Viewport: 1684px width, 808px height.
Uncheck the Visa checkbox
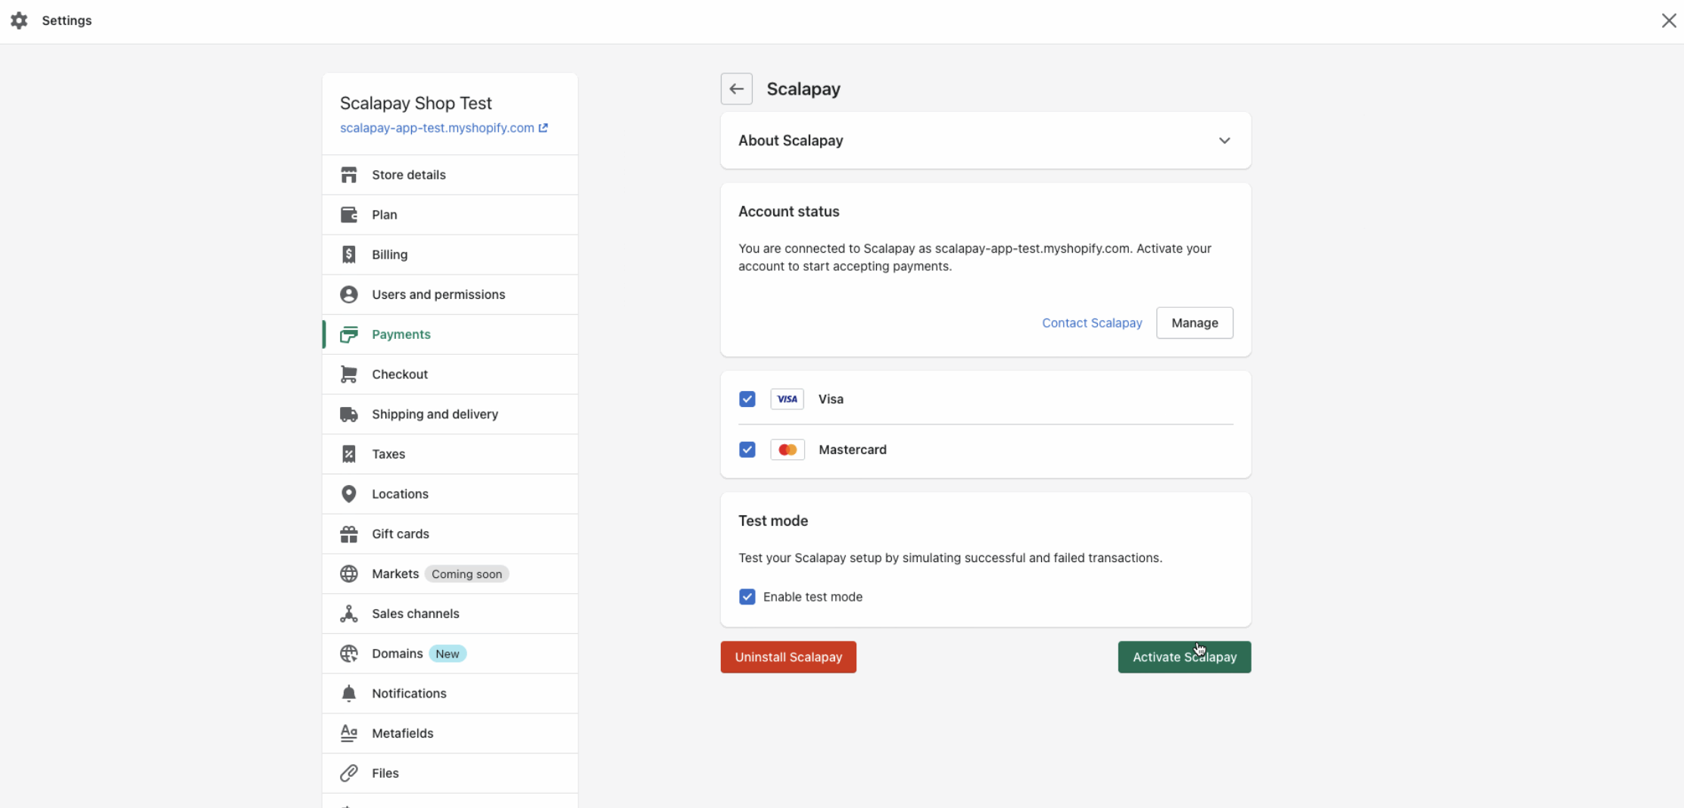click(747, 399)
